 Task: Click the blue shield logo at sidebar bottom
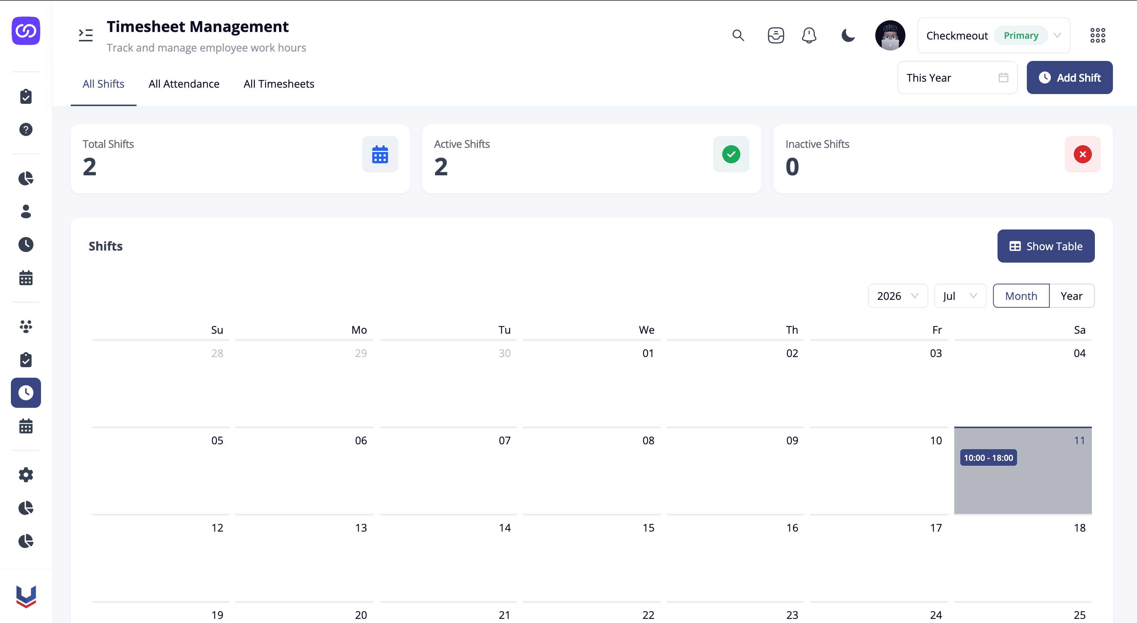[26, 597]
